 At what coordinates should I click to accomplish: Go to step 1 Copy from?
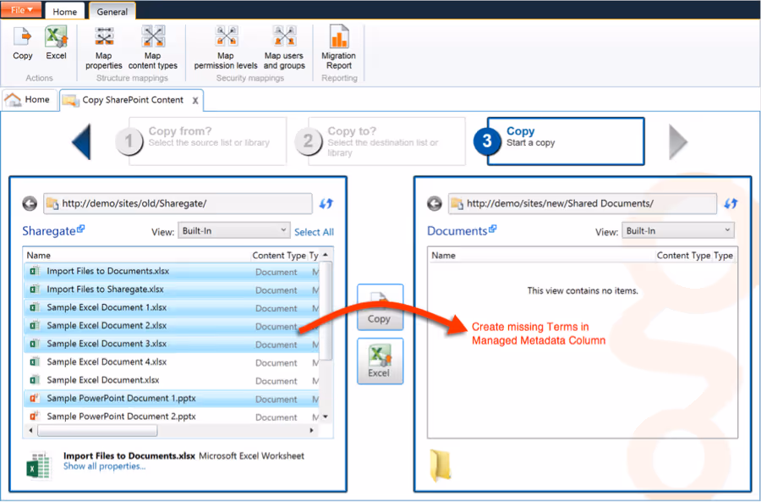tap(200, 141)
